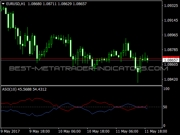180x135 pixels.
Task: Select the 1.08605 price scale label
Action: (171, 64)
